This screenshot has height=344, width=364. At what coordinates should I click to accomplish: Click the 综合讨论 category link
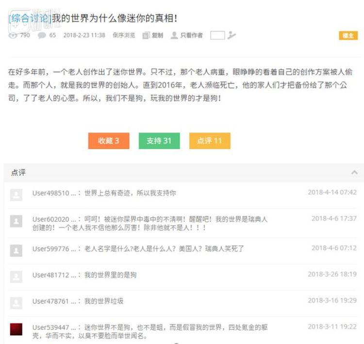tap(30, 18)
